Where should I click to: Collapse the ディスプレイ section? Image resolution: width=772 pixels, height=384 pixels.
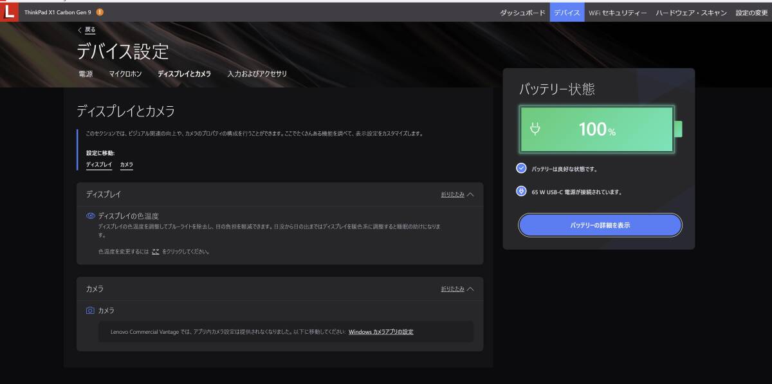pos(457,194)
